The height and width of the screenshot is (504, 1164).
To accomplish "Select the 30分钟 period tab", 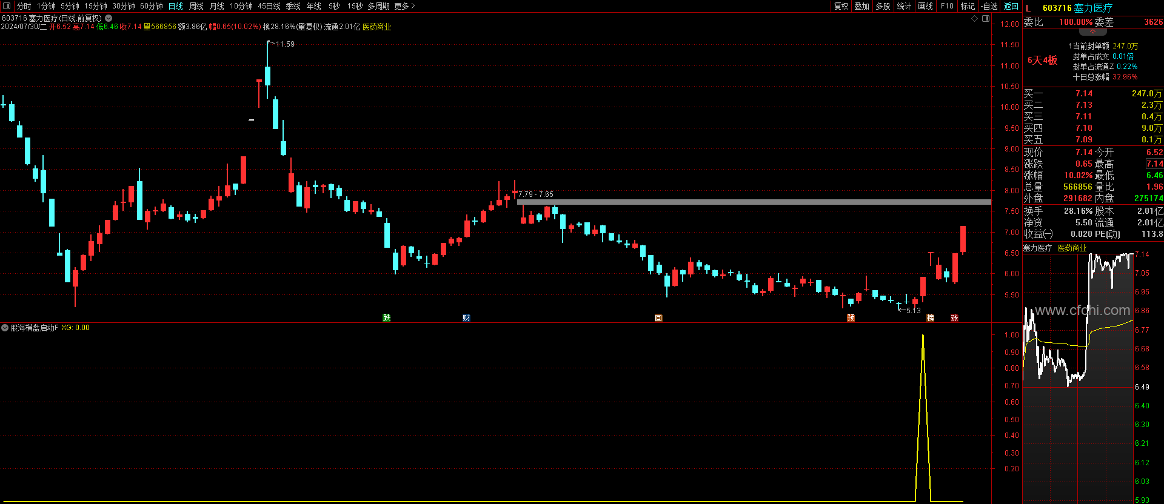I will [124, 6].
